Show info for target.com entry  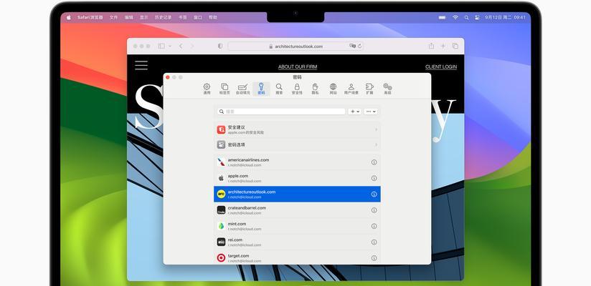[x=374, y=258]
